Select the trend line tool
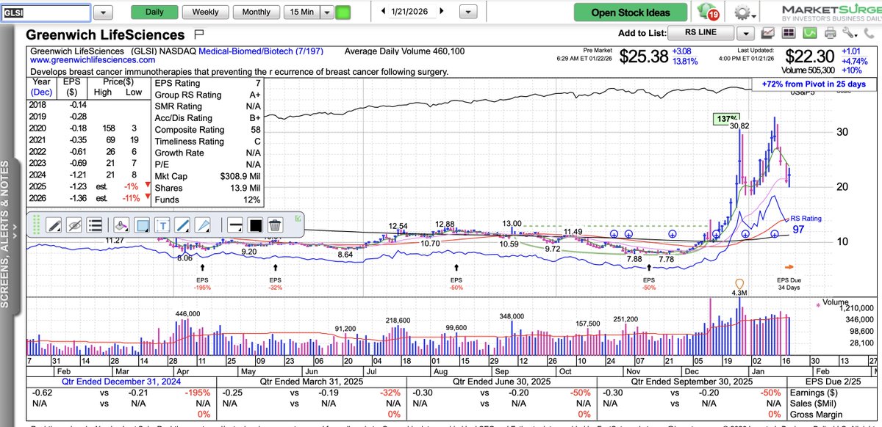Image resolution: width=882 pixels, height=427 pixels. point(184,225)
